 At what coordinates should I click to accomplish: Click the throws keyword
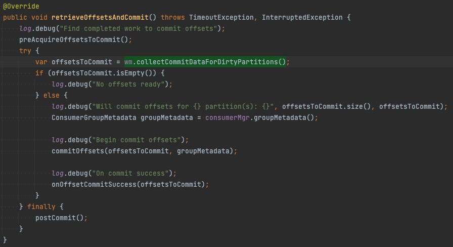pos(173,17)
